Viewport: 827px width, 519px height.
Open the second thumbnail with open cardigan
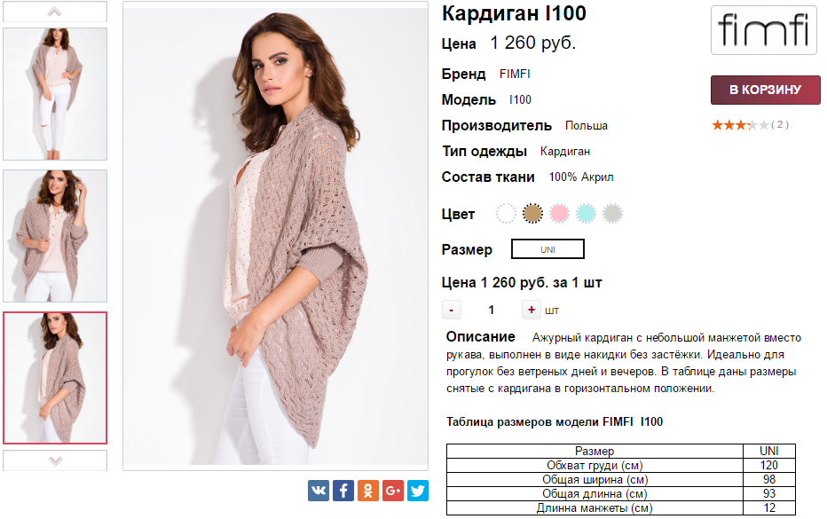tap(55, 236)
